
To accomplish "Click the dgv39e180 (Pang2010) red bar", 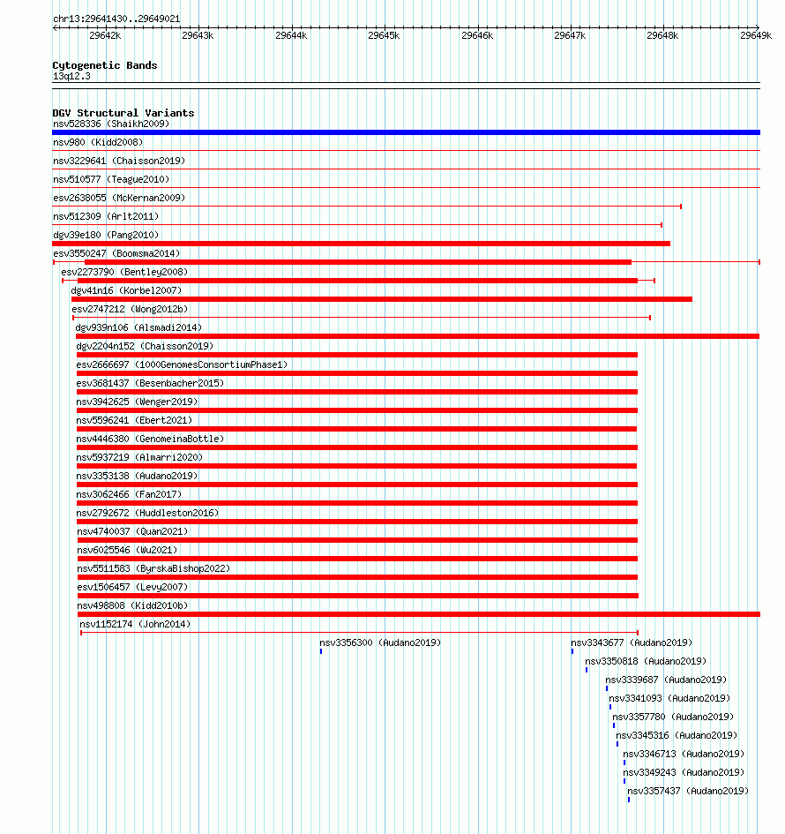I will click(x=362, y=244).
